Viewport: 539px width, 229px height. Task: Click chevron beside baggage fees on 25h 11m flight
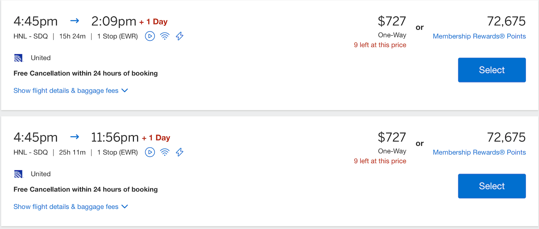(125, 207)
